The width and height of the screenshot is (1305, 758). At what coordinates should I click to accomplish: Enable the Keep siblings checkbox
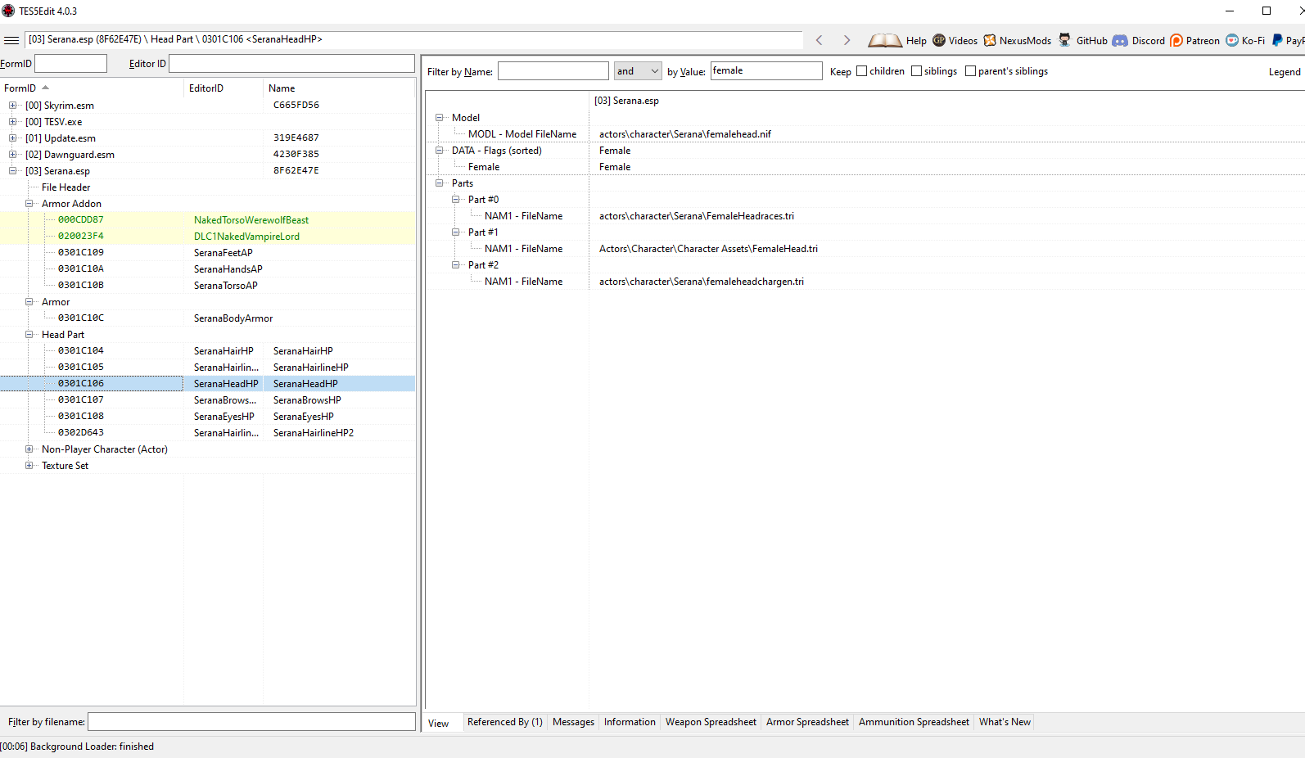[916, 71]
